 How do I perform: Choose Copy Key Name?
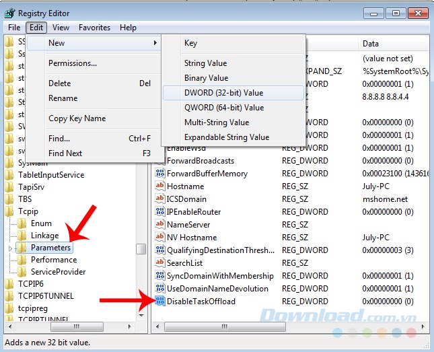click(x=77, y=118)
